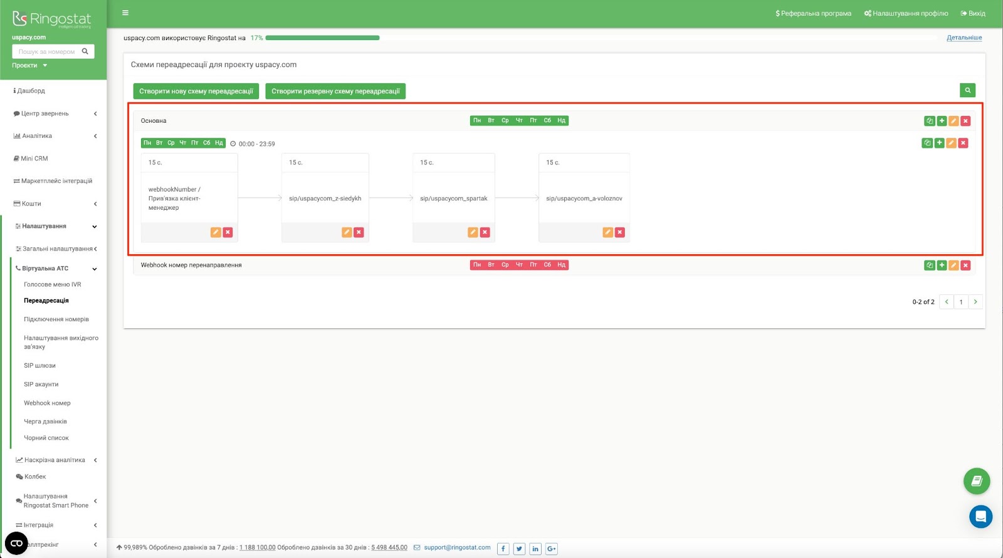Viewport: 1003px width, 558px height.
Task: Focus the Пошук за номером search field
Action: [x=47, y=51]
